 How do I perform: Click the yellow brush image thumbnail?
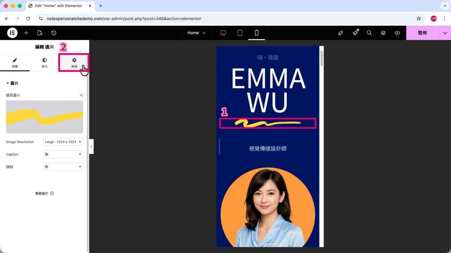tap(44, 117)
